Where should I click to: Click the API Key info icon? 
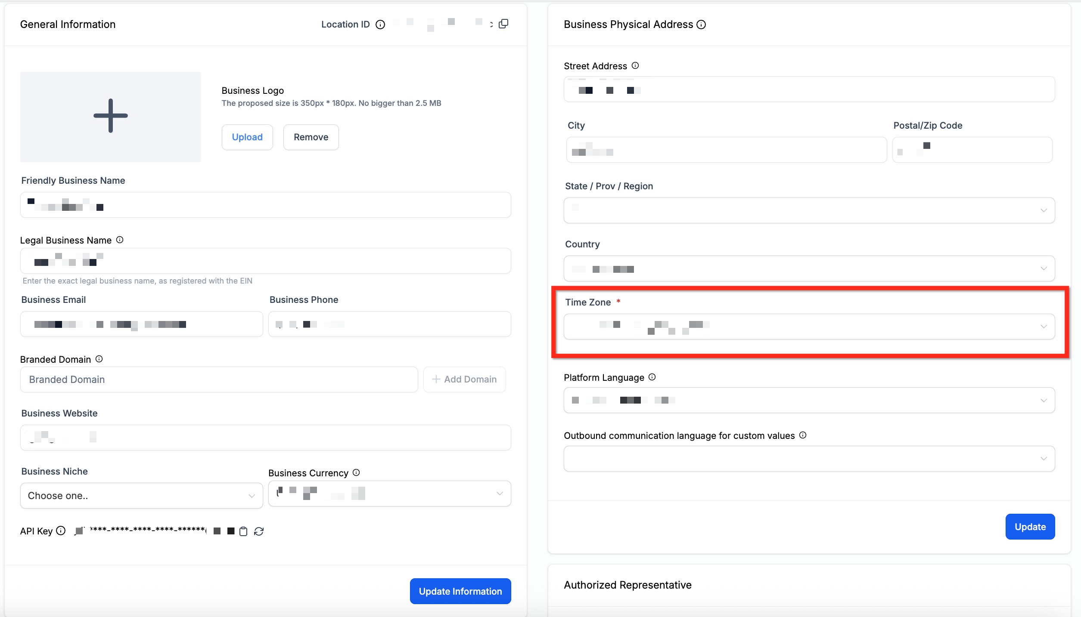61,531
